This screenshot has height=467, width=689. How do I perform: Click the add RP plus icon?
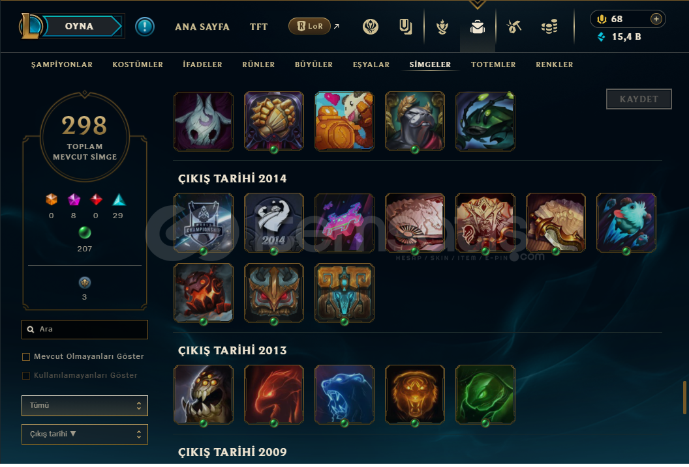click(656, 19)
